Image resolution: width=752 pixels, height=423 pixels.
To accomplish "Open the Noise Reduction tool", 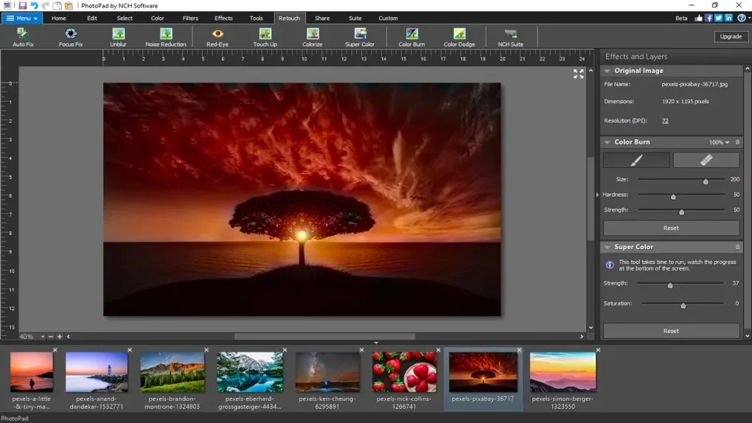I will coord(166,37).
